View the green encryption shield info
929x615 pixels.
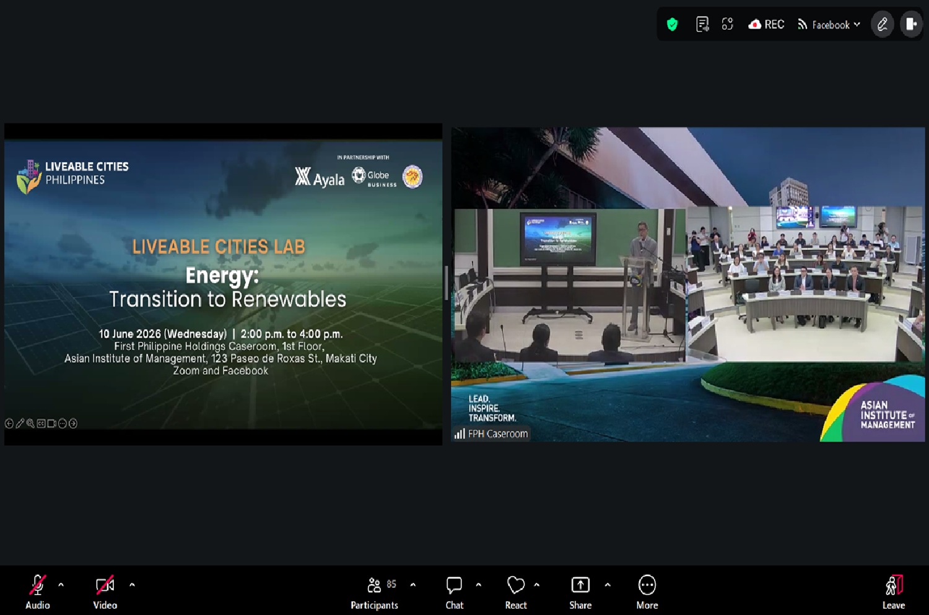(672, 25)
